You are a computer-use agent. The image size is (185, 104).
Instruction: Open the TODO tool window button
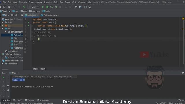tap(18, 100)
